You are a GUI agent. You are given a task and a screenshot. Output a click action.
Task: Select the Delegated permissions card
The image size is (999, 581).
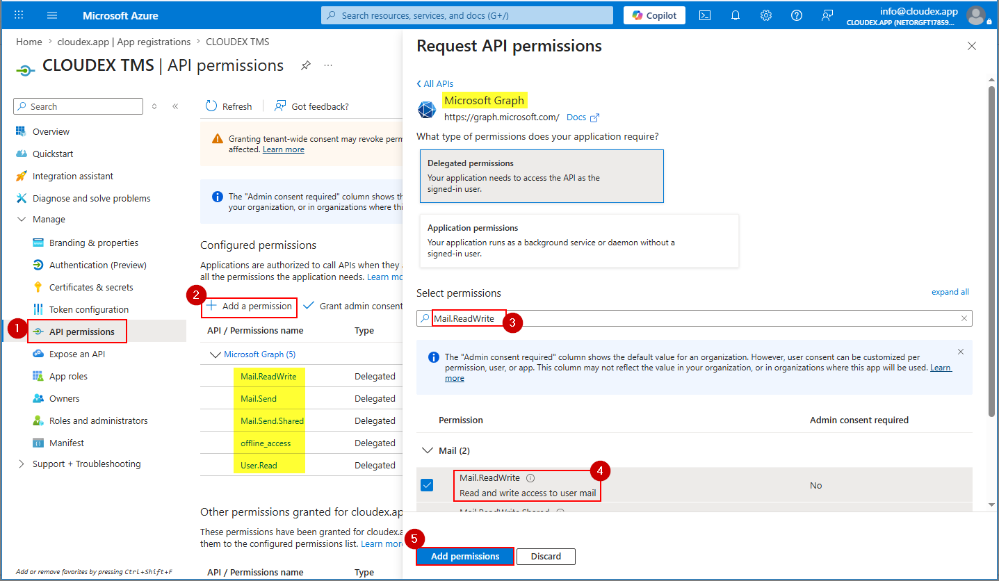point(542,176)
